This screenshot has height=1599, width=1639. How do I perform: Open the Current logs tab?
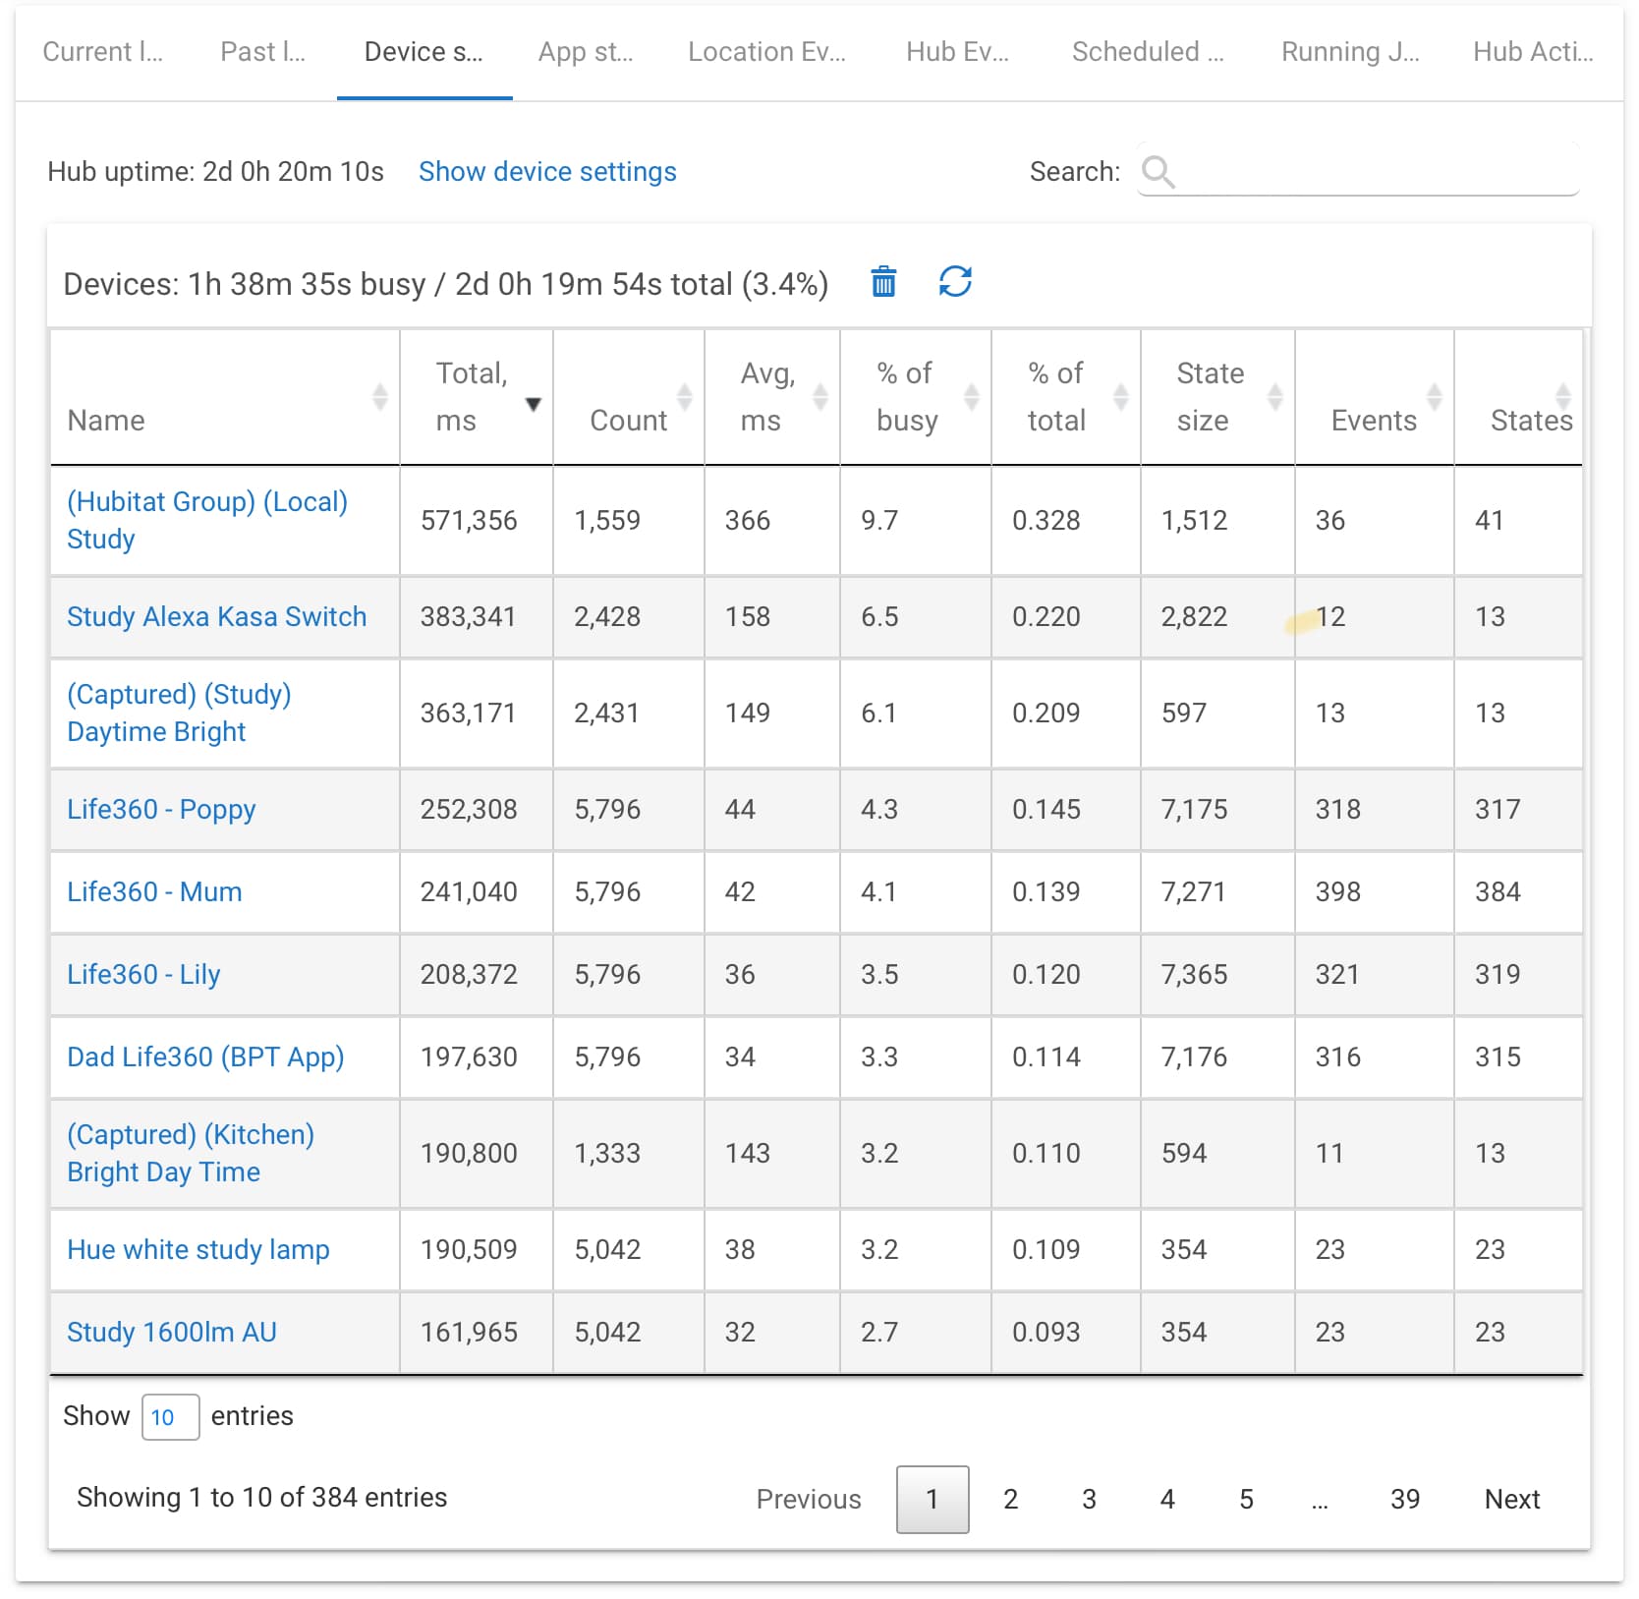(x=102, y=52)
